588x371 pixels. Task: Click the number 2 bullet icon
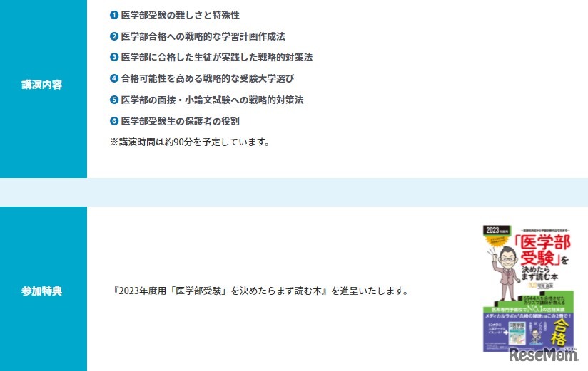tap(114, 36)
